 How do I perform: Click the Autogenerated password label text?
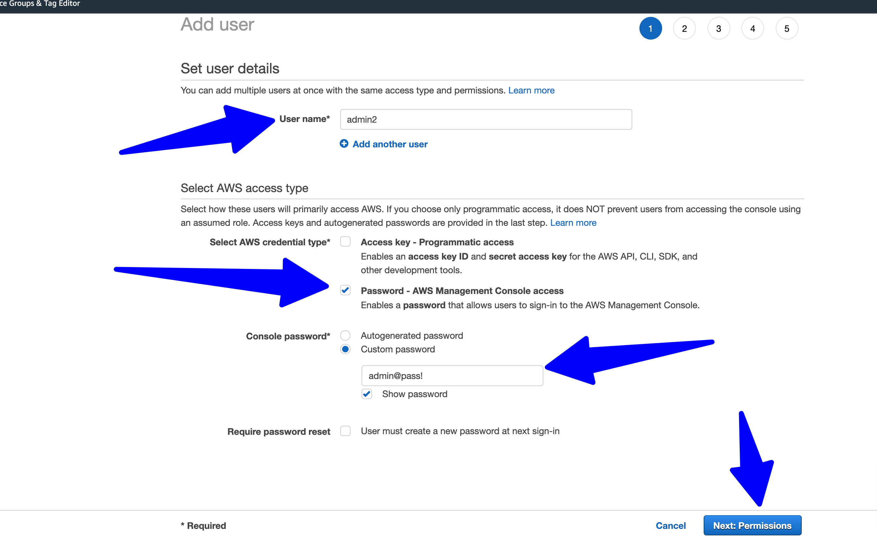tap(412, 335)
